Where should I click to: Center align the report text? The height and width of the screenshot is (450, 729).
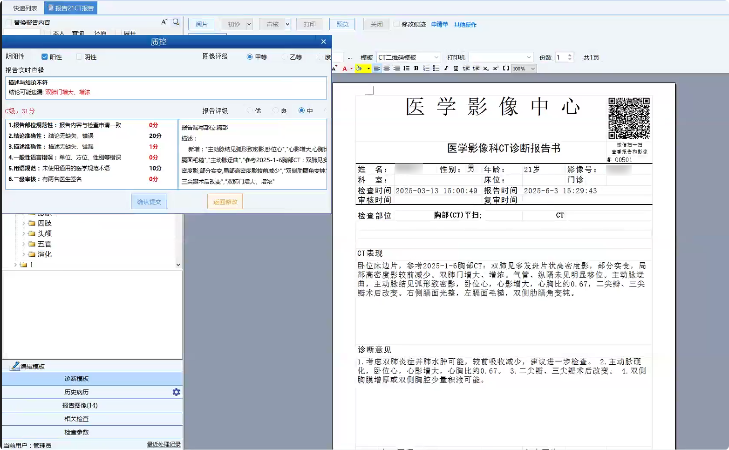pyautogui.click(x=387, y=68)
